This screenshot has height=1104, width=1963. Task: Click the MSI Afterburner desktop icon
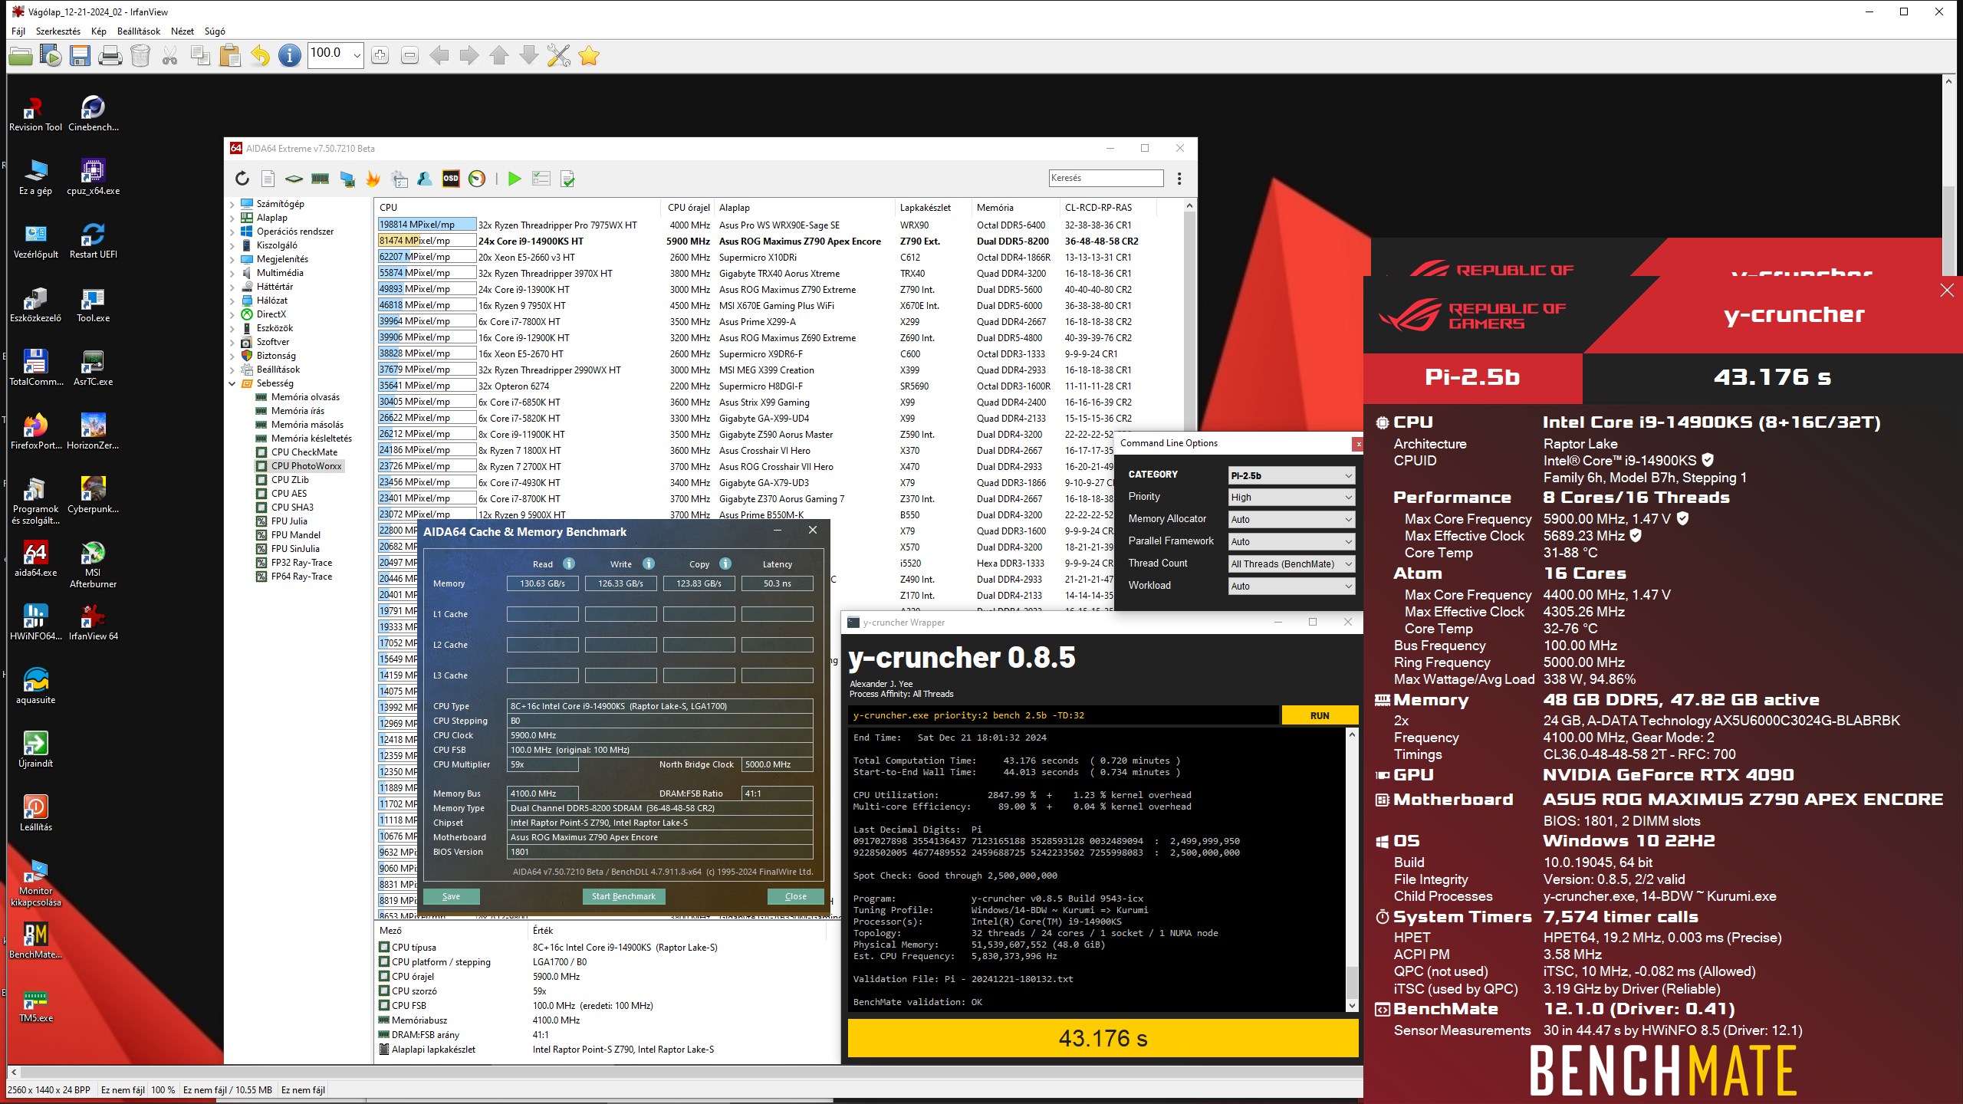tap(93, 564)
